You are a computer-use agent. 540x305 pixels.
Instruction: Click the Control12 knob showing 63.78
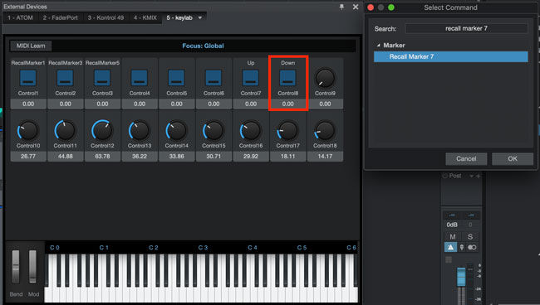pyautogui.click(x=102, y=130)
